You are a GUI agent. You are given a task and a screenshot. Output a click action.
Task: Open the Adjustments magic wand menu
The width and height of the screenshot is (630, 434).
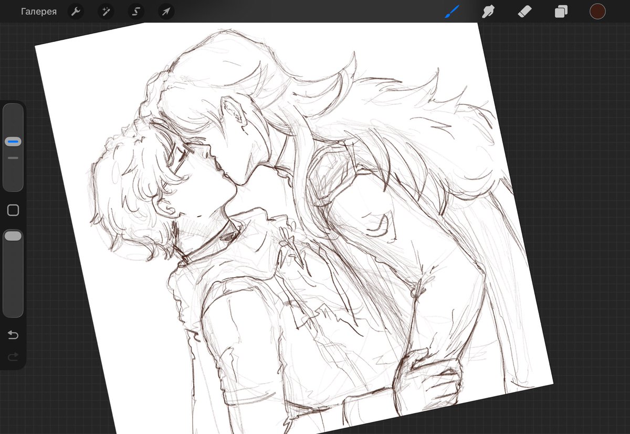point(106,12)
